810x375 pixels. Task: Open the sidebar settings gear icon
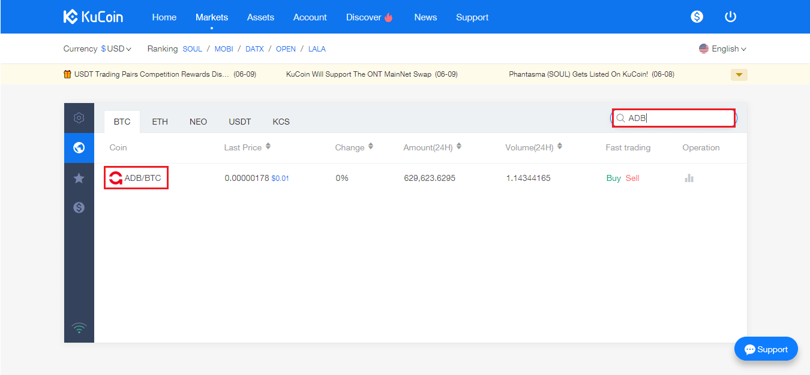79,118
